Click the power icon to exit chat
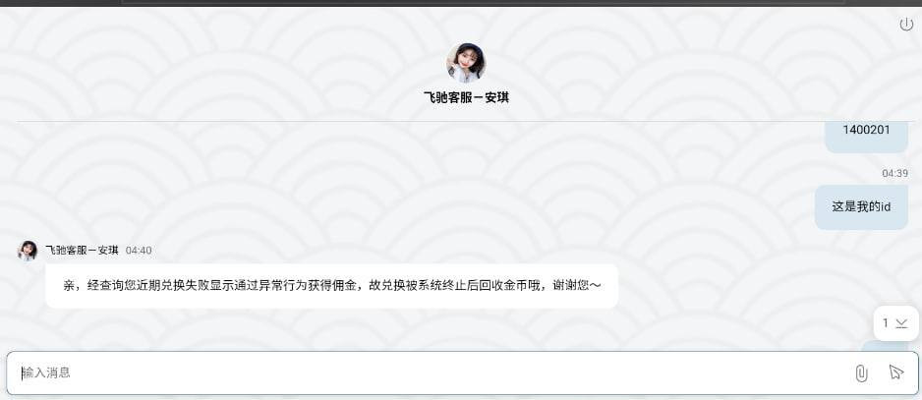Screen dimensions: 922x400 [906, 25]
